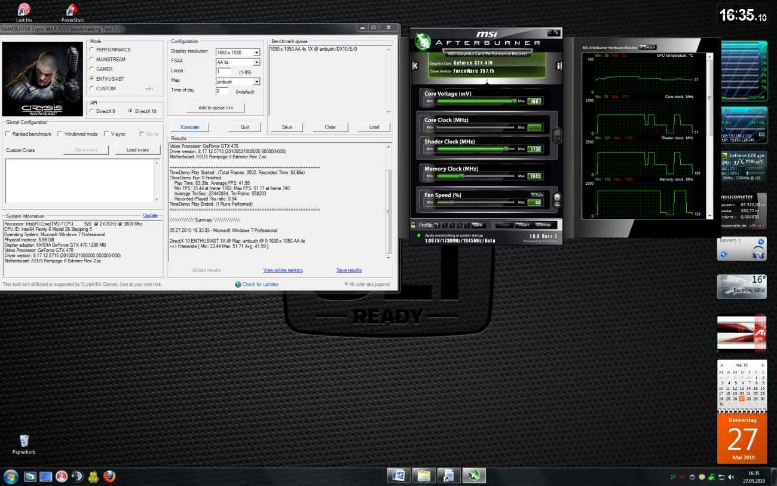The width and height of the screenshot is (777, 486).
Task: Click the Time of day input field
Action: [x=222, y=91]
